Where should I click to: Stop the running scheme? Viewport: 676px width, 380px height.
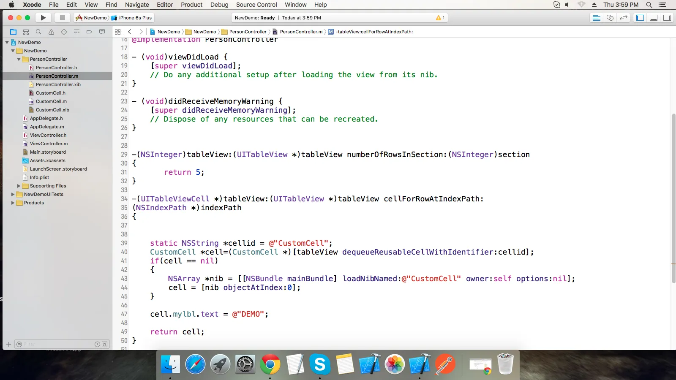point(62,18)
